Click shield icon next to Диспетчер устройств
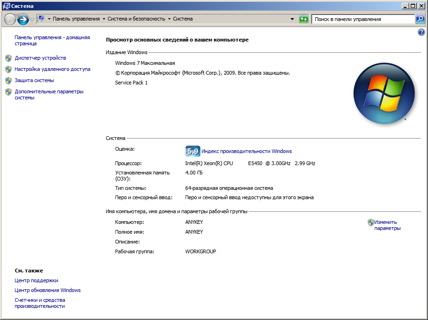This screenshot has width=428, height=320. 8,58
